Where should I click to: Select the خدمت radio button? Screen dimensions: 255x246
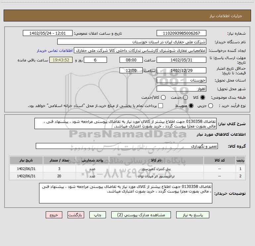(x=185, y=97)
